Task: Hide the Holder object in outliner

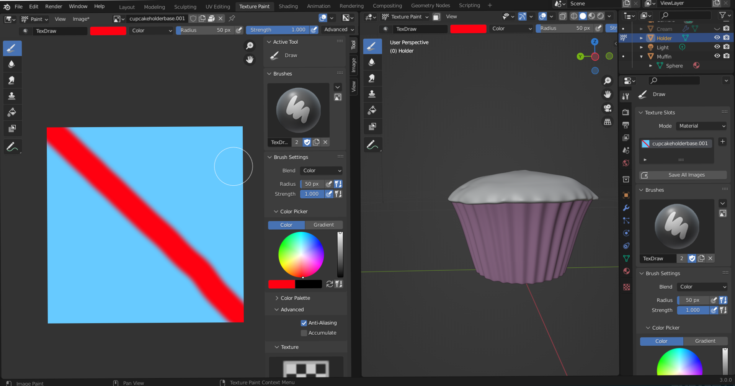Action: [x=717, y=38]
